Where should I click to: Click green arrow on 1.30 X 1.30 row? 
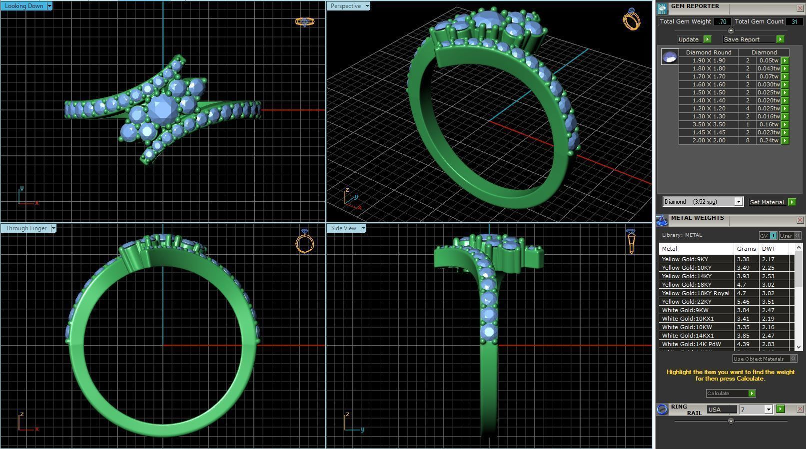(785, 116)
